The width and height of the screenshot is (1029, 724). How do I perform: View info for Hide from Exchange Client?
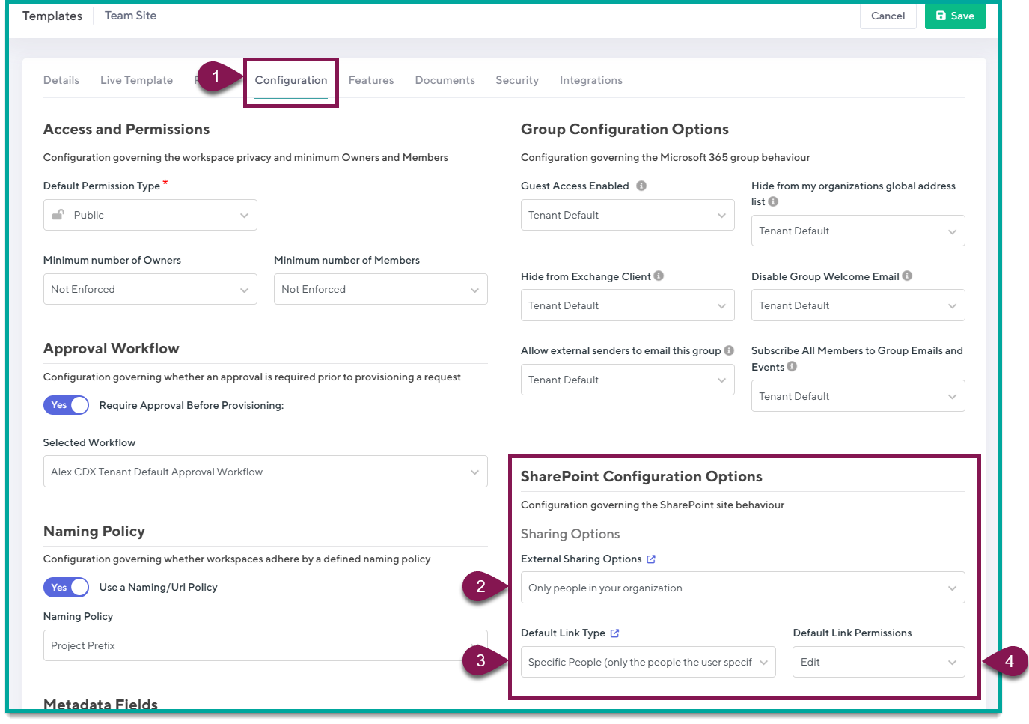(x=659, y=276)
